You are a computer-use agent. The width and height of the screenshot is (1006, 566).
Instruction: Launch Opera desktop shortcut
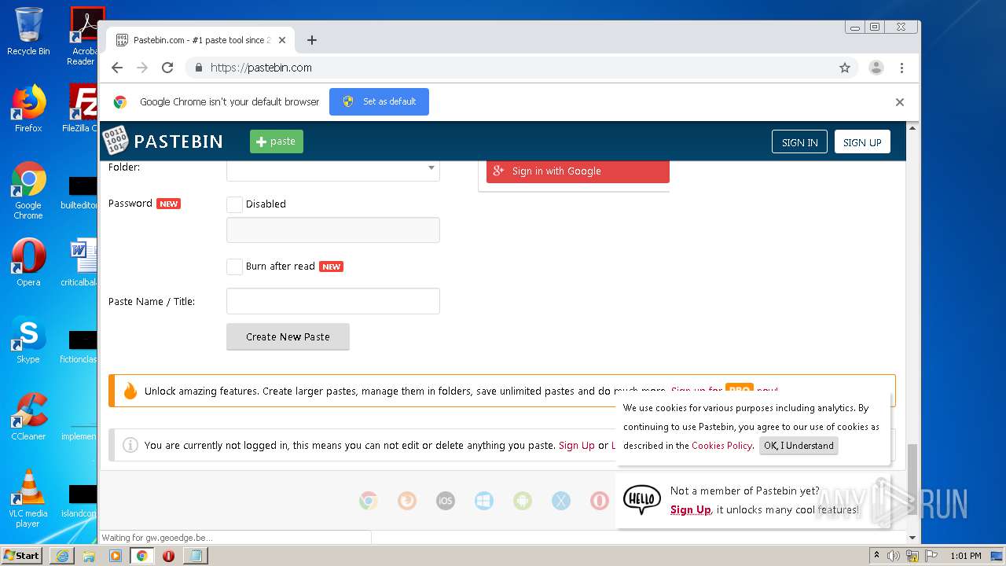tap(28, 263)
